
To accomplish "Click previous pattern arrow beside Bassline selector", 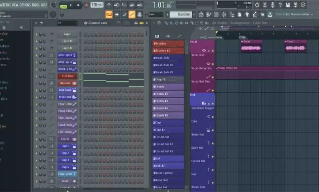I will click(x=167, y=14).
